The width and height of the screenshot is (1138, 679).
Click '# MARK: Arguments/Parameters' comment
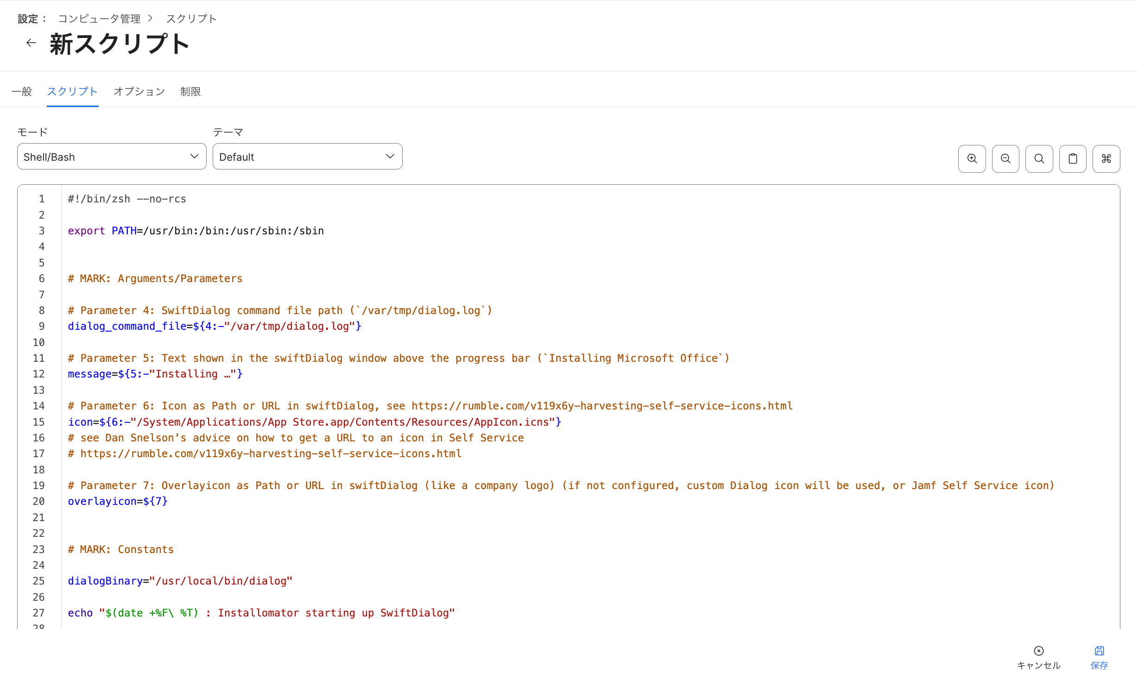click(x=155, y=278)
